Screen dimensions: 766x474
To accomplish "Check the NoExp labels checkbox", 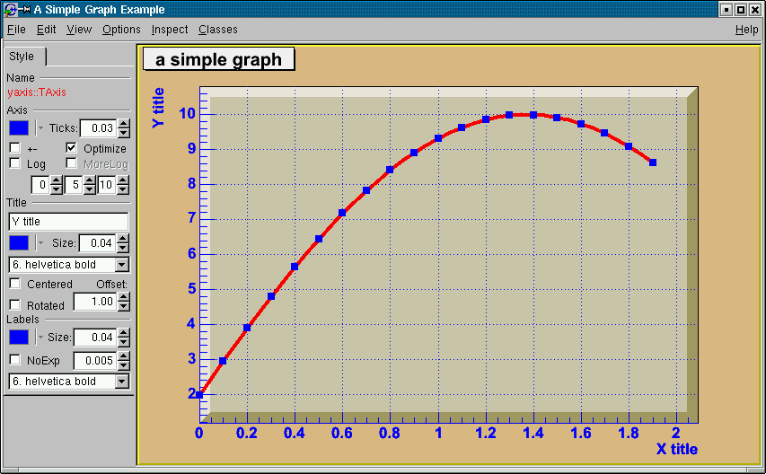I will tap(14, 359).
